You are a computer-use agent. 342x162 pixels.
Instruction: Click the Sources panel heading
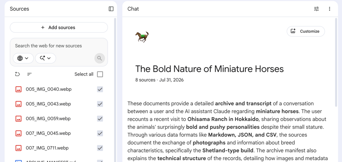click(x=19, y=9)
